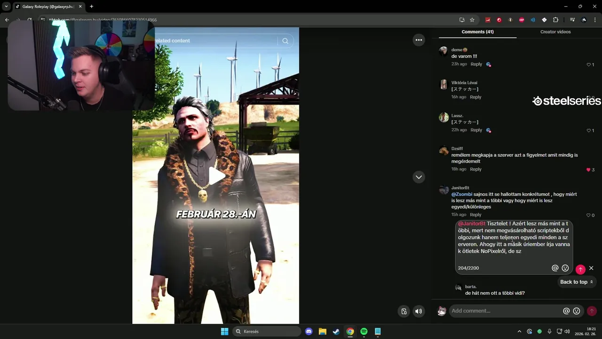Open volume tray speaker icon

coord(567,331)
